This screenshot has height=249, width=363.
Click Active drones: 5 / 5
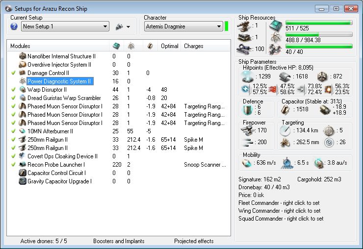pyautogui.click(x=44, y=241)
